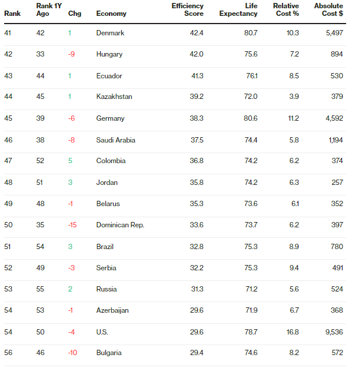
Task: Click the Kazakhstan economy entry
Action: [114, 97]
